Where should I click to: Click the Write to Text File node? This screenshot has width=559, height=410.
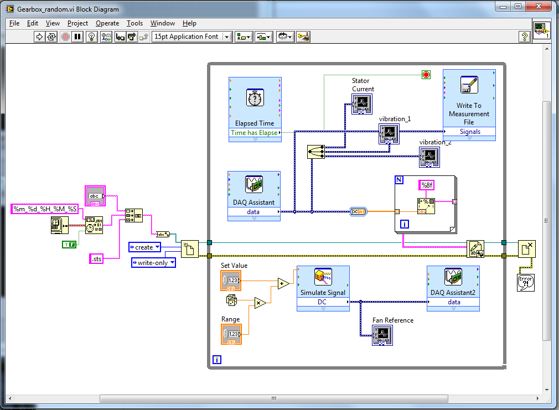[475, 249]
